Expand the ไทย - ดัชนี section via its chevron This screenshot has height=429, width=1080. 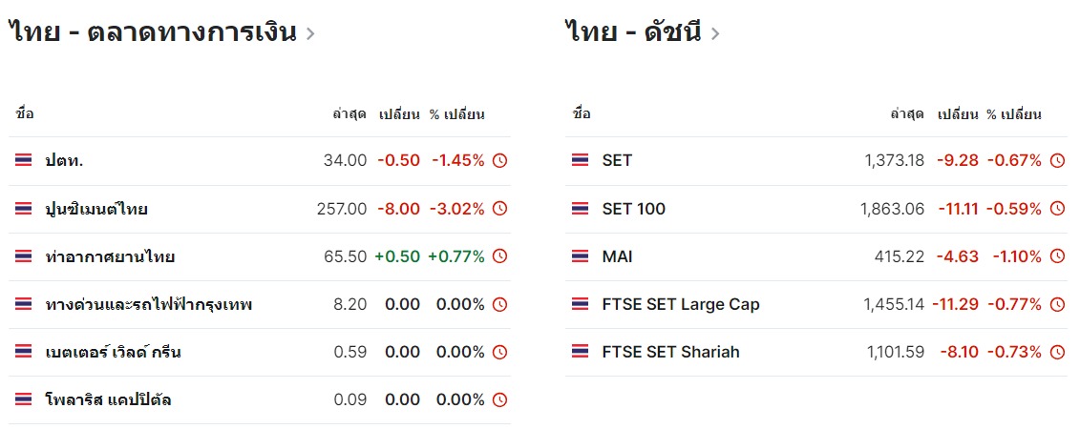tap(714, 33)
